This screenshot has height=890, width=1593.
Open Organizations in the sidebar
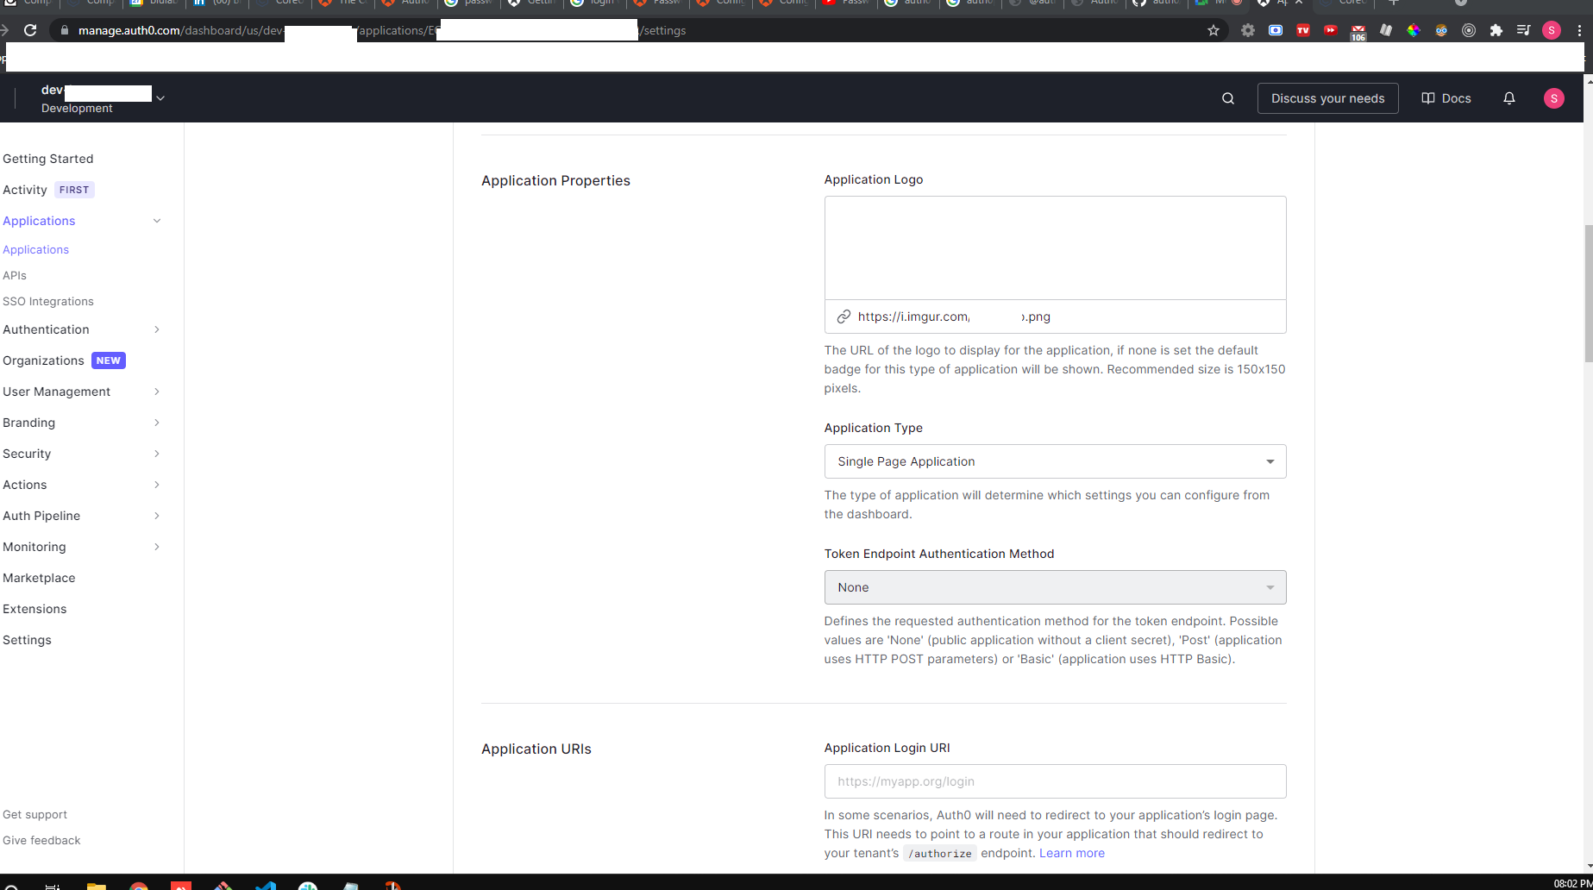(43, 360)
